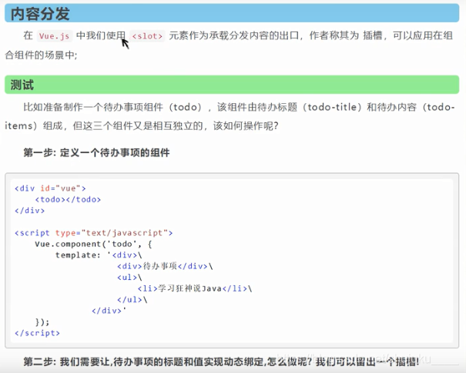Click the paragraph starting with 比如准备制作
466x373 pixels.
(230, 116)
